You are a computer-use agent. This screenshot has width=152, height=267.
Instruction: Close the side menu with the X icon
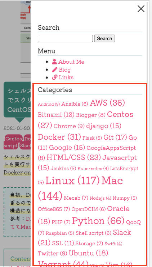(x=141, y=9)
